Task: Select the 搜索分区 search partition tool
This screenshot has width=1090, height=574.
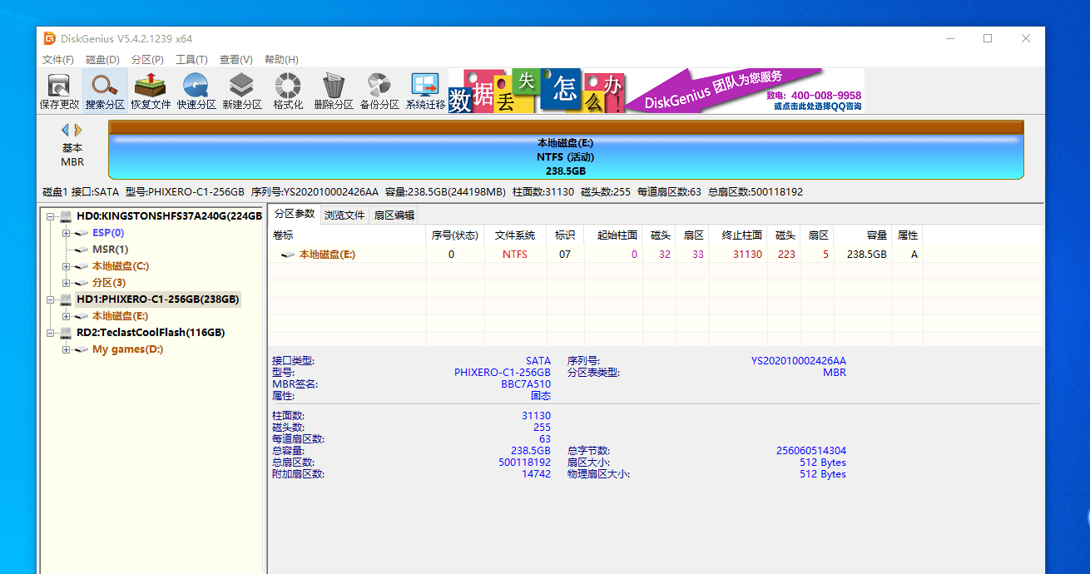Action: [105, 91]
